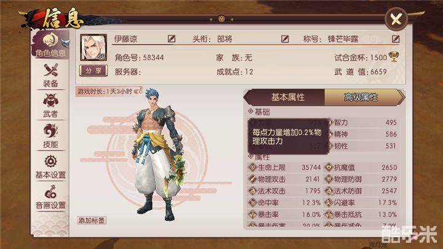Select the 角色信息 character info icon
Screen dimensions: 443x249
pos(50,45)
